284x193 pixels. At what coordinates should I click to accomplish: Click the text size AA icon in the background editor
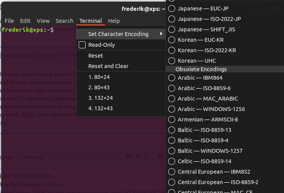[x=129, y=156]
